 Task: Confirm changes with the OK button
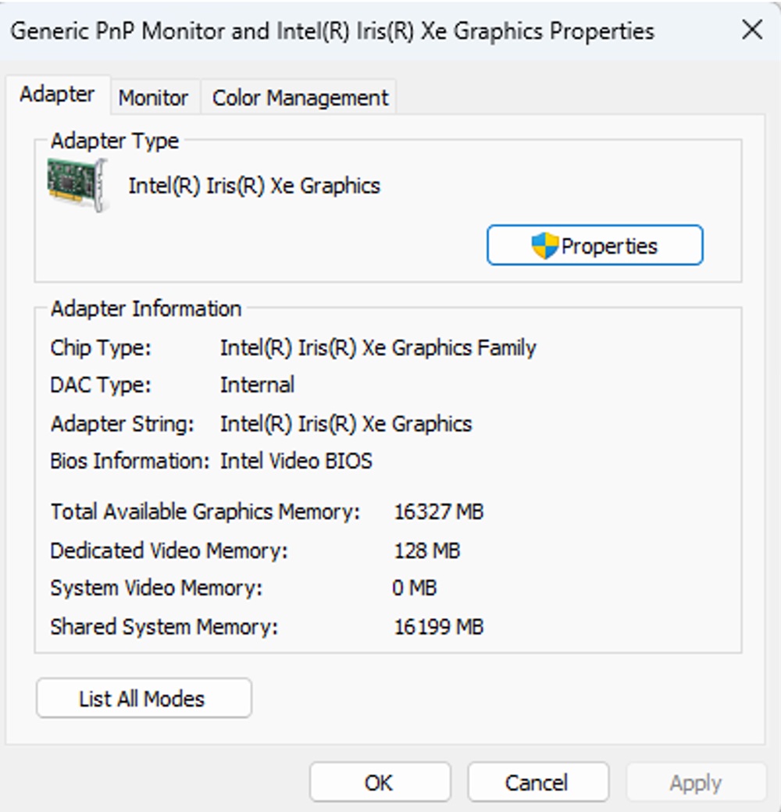(380, 782)
